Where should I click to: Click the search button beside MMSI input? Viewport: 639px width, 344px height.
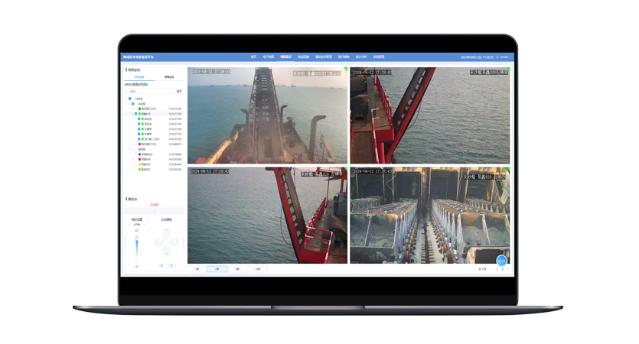[179, 91]
